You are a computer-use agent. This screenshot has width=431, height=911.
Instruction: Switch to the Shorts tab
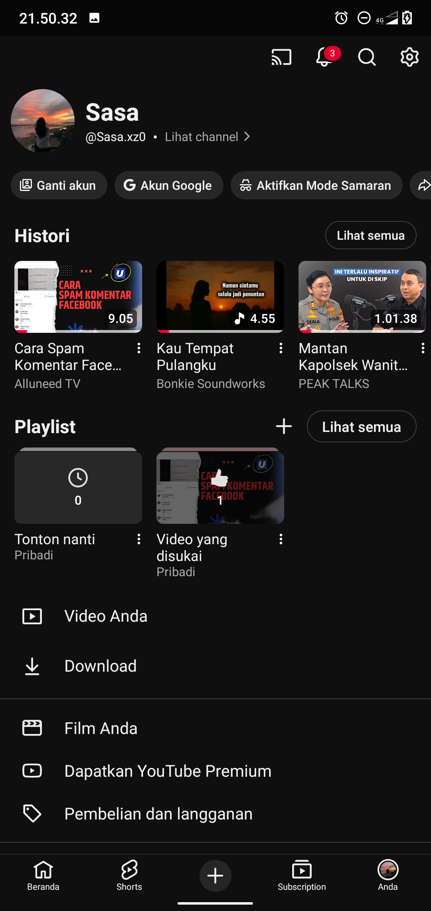tap(129, 876)
